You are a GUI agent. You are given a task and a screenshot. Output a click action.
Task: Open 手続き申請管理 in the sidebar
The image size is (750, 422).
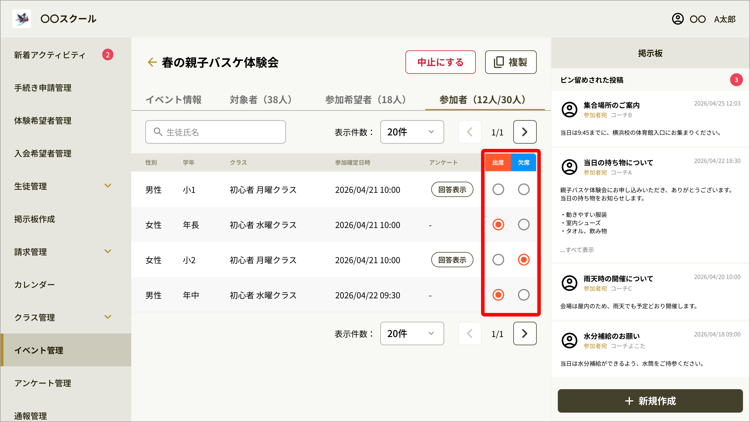66,88
